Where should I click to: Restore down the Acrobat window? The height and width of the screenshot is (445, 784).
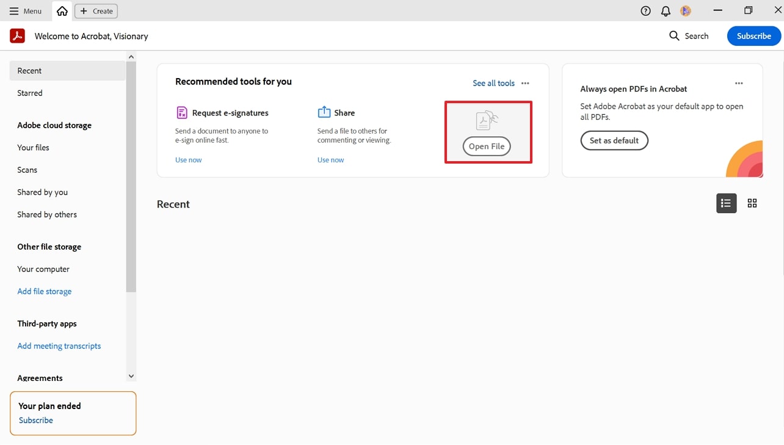coord(749,10)
